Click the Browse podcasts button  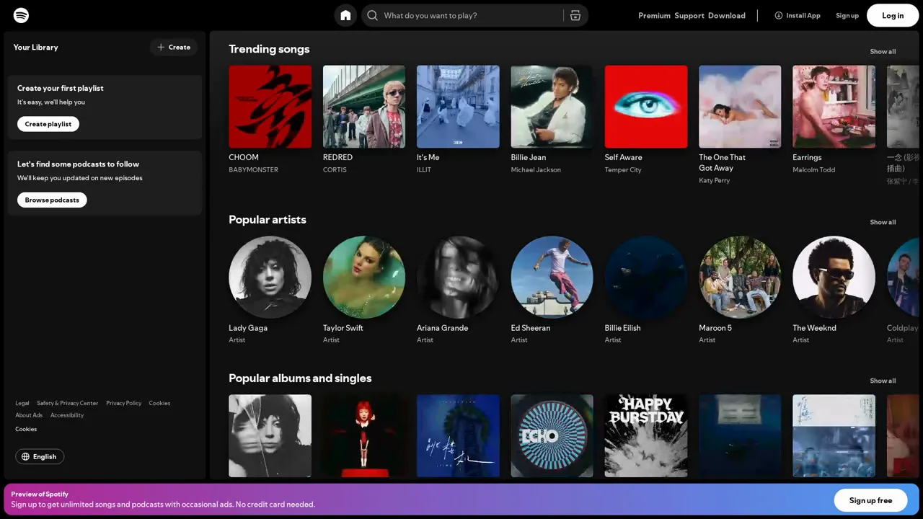[x=52, y=200]
